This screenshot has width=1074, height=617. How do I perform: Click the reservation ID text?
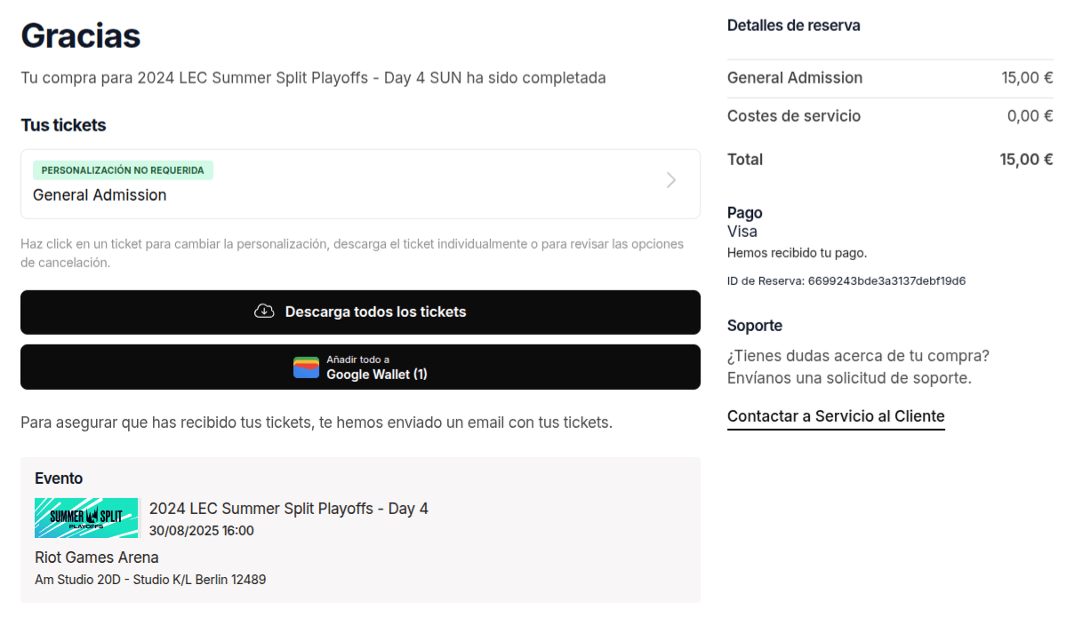click(x=846, y=281)
